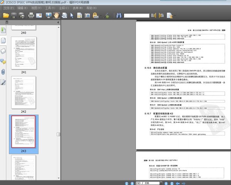
Task: Select the Snapshot camera tool
Action: (x=87, y=15)
